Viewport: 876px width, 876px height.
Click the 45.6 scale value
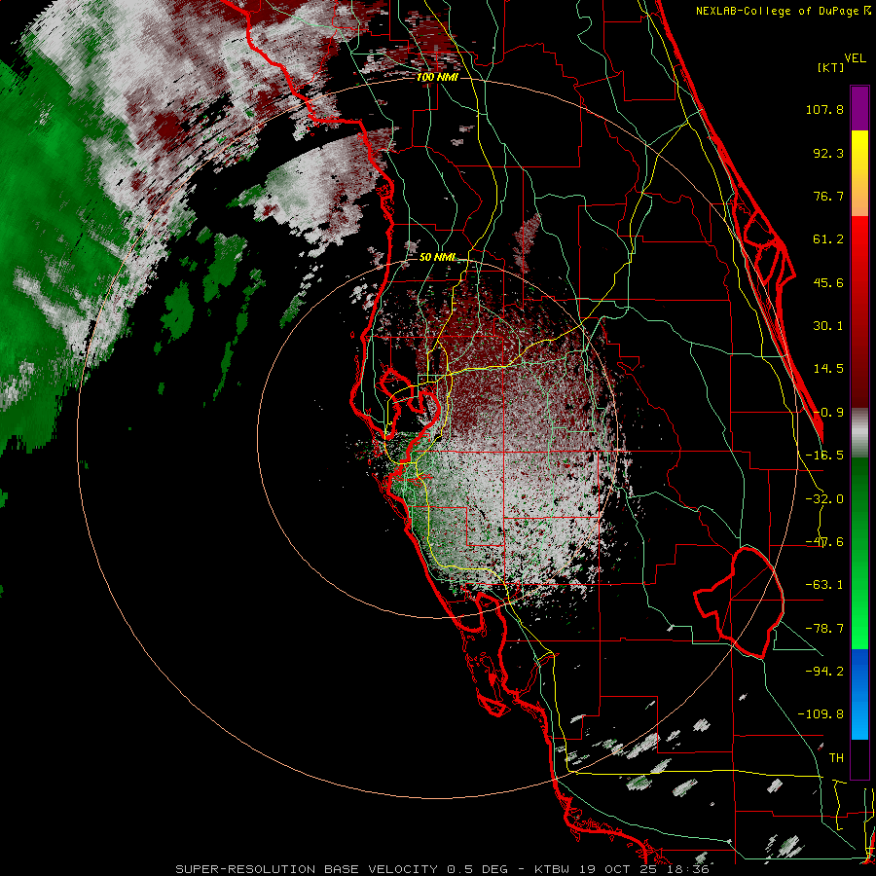[x=828, y=282]
